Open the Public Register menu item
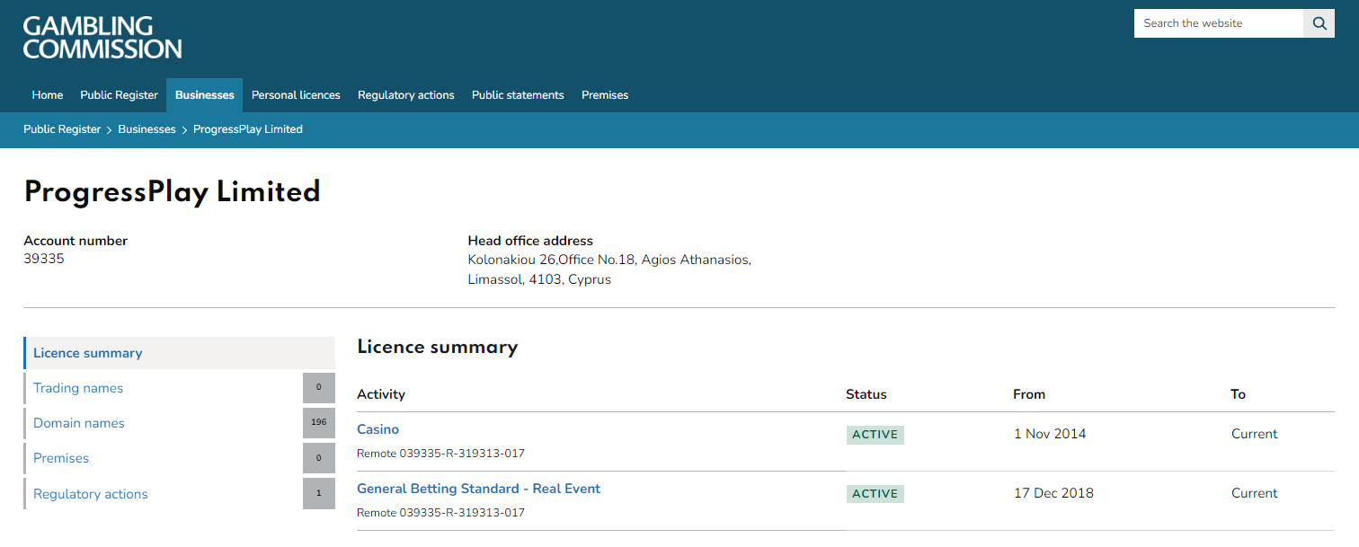This screenshot has width=1359, height=547. [119, 95]
